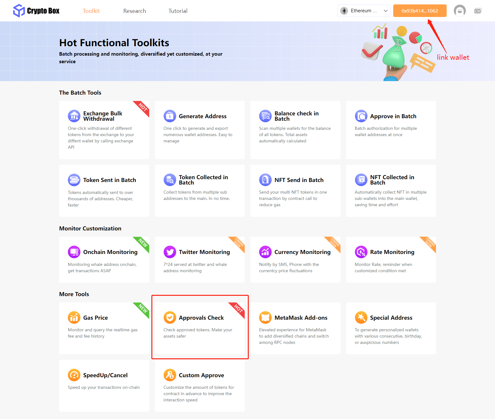Screen dimensions: 495x419
Task: Go to the Tutorial tab
Action: [178, 11]
